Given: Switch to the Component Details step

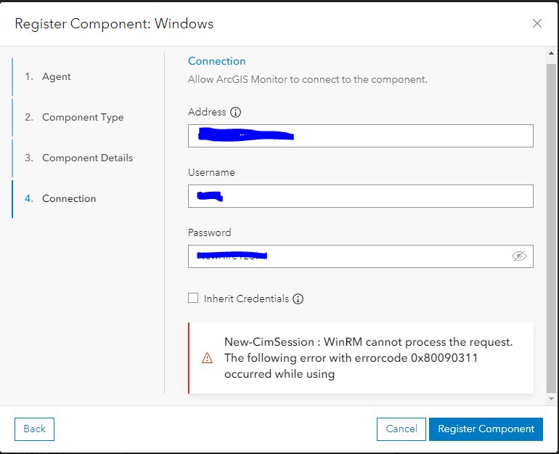Looking at the screenshot, I should (x=87, y=158).
